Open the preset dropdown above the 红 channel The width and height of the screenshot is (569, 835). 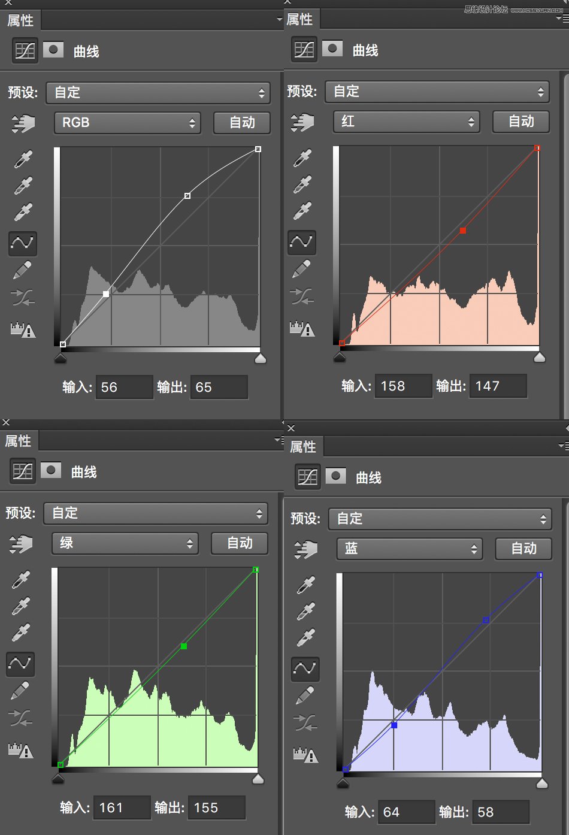(x=438, y=92)
